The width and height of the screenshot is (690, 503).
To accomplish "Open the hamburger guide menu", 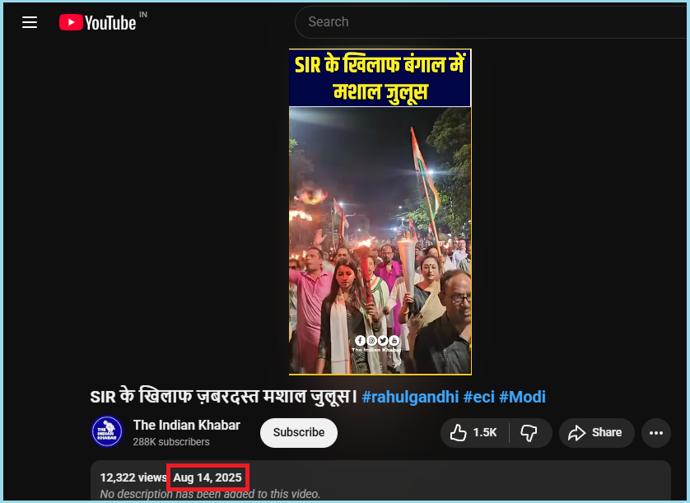I will click(x=30, y=22).
